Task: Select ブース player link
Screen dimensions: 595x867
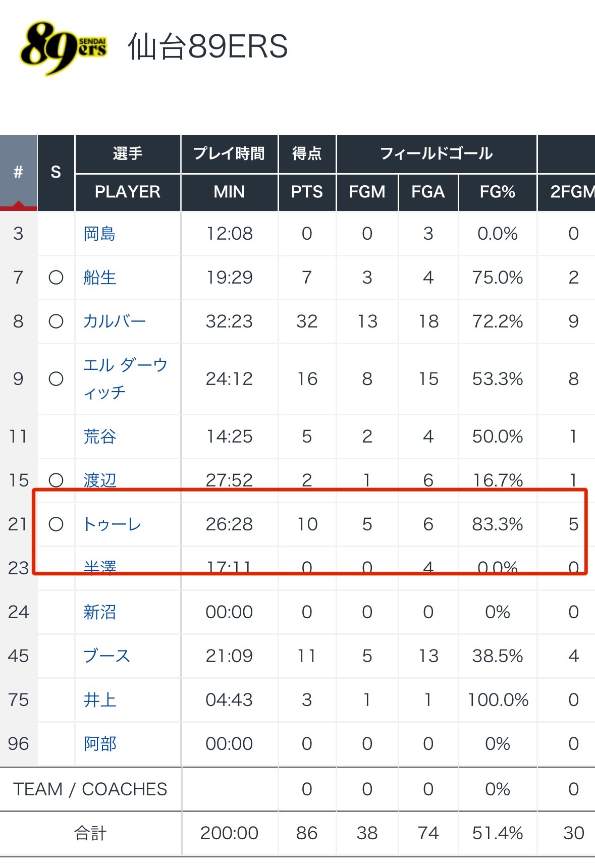Action: [x=106, y=656]
